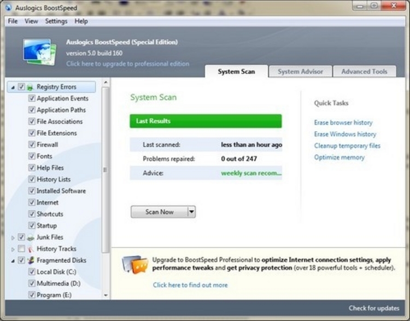The image size is (410, 321).
Task: Click Erase Windows history quick task
Action: [345, 134]
